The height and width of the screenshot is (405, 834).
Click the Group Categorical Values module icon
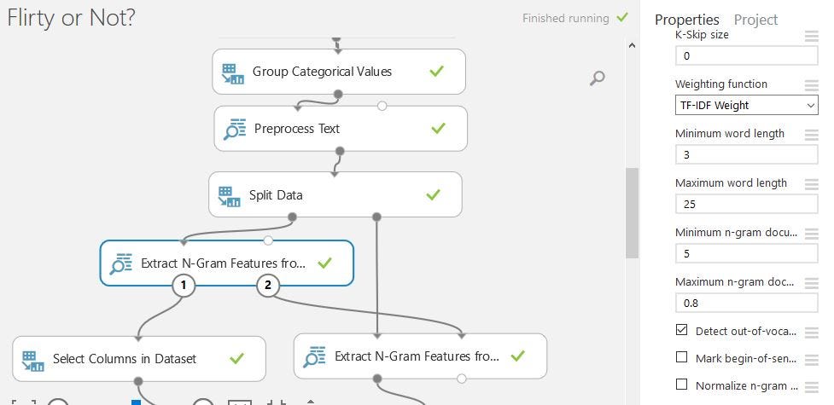click(232, 72)
